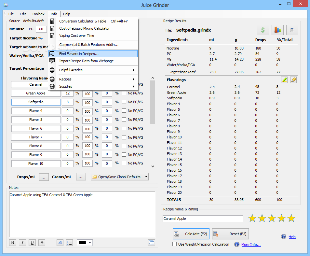Expand the Recipes submenu
310x256 pixels.
[134, 79]
